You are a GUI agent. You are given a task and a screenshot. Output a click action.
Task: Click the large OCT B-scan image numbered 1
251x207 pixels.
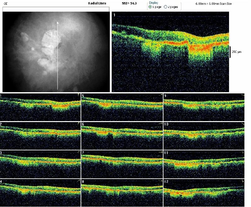(171, 52)
